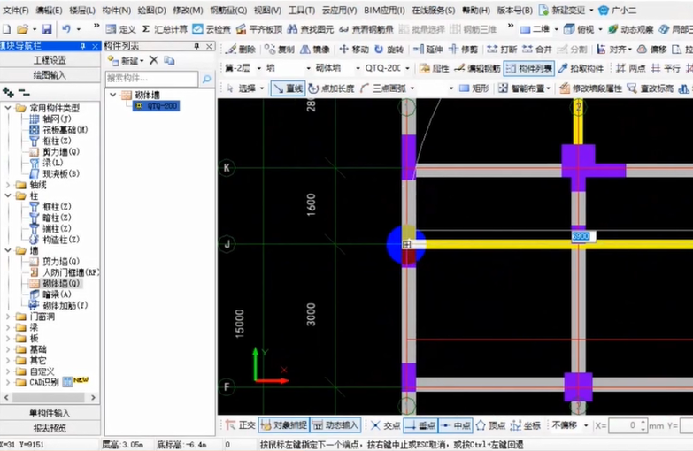Click the delete X in component list
Viewport: 693px width, 451px height.
pyautogui.click(x=153, y=60)
